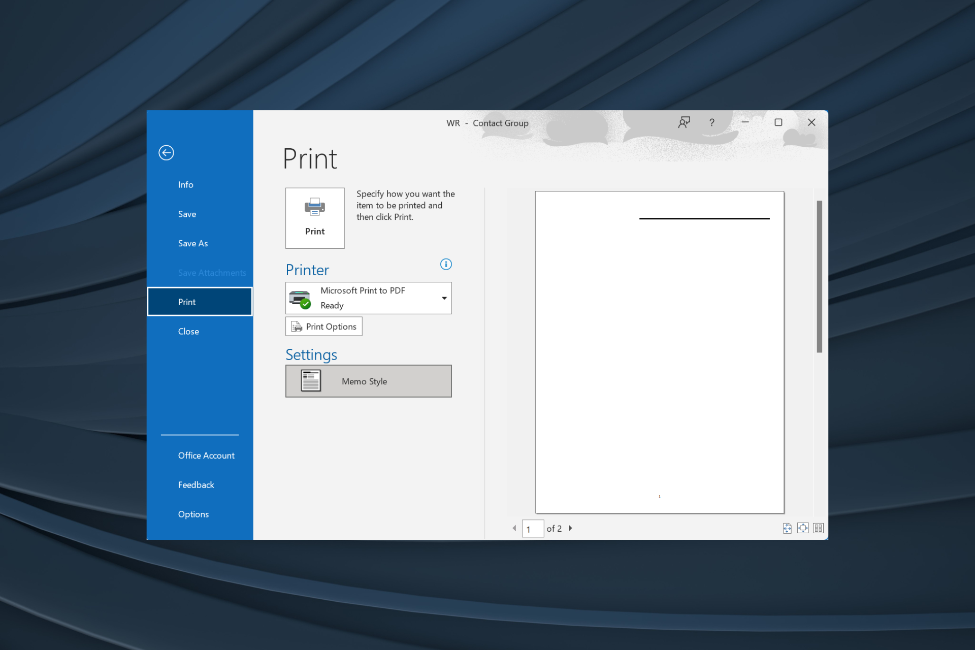
Task: Click the page preview thumbnail
Action: click(x=660, y=352)
